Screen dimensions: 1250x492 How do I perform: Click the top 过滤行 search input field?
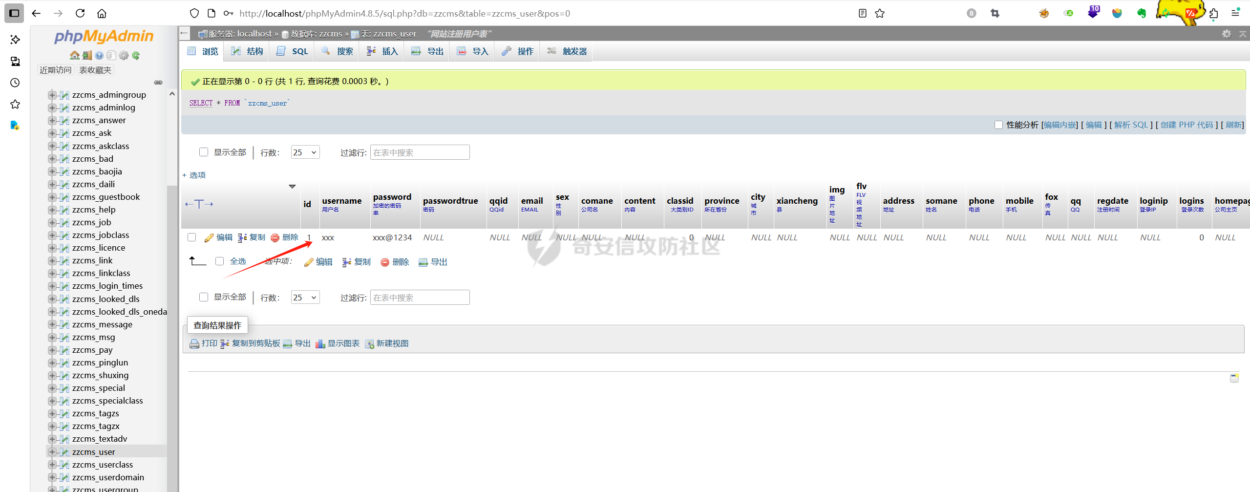pos(420,152)
